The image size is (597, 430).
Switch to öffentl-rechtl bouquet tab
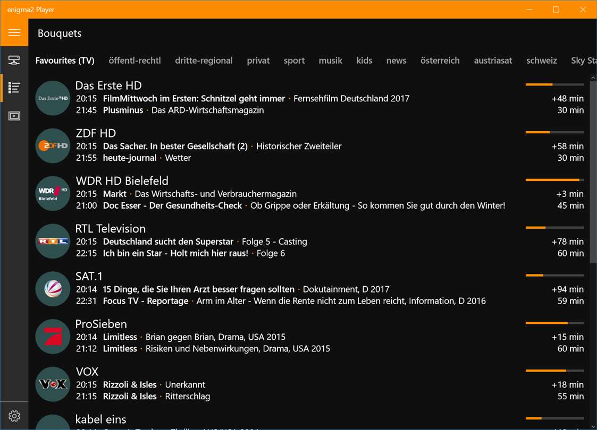pyautogui.click(x=135, y=61)
